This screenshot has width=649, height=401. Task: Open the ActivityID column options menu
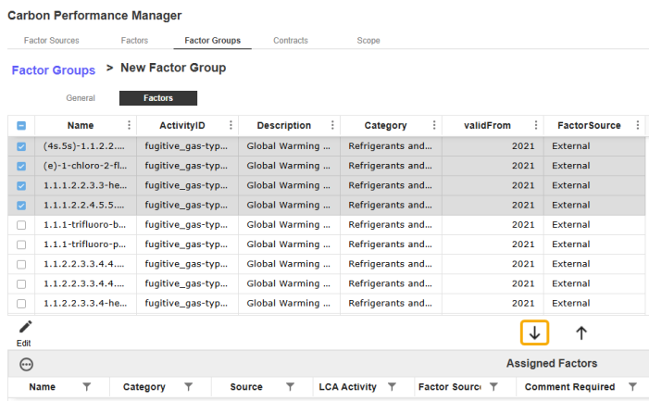(x=231, y=125)
